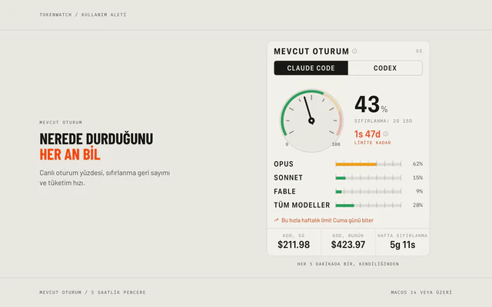492x307 pixels.
Task: Switch to the Codex tab
Action: [x=385, y=68]
